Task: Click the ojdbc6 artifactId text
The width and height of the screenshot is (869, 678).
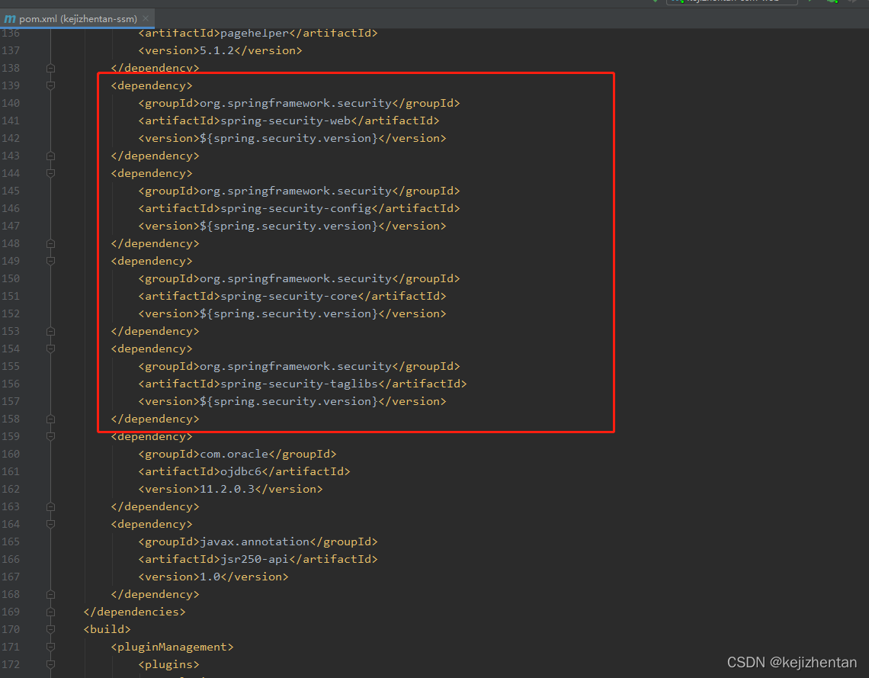Action: pyautogui.click(x=241, y=471)
